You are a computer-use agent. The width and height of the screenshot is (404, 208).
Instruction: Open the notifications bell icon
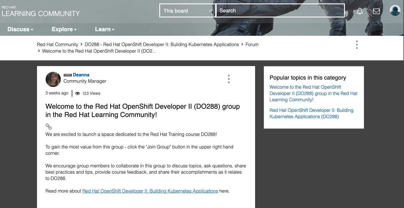click(x=360, y=11)
